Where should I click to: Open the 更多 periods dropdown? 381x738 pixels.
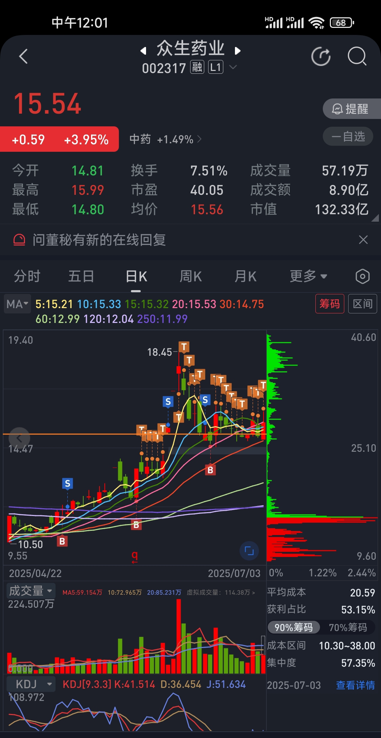click(308, 276)
